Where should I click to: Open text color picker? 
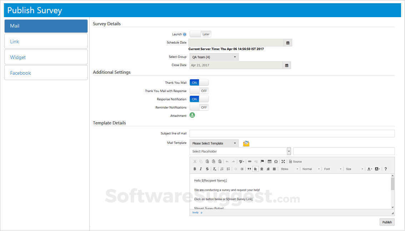pyautogui.click(x=370, y=169)
